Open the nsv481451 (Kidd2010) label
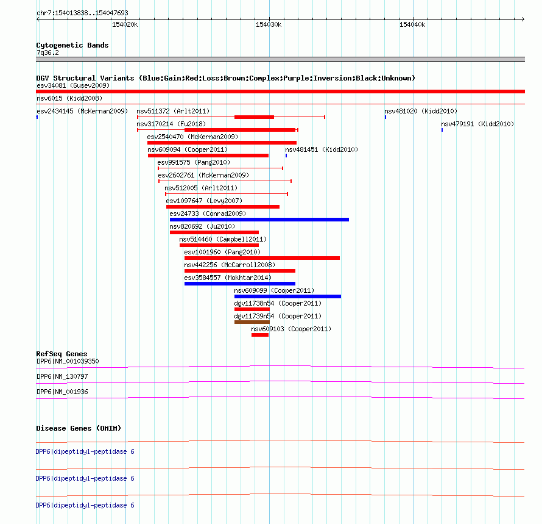 322,149
